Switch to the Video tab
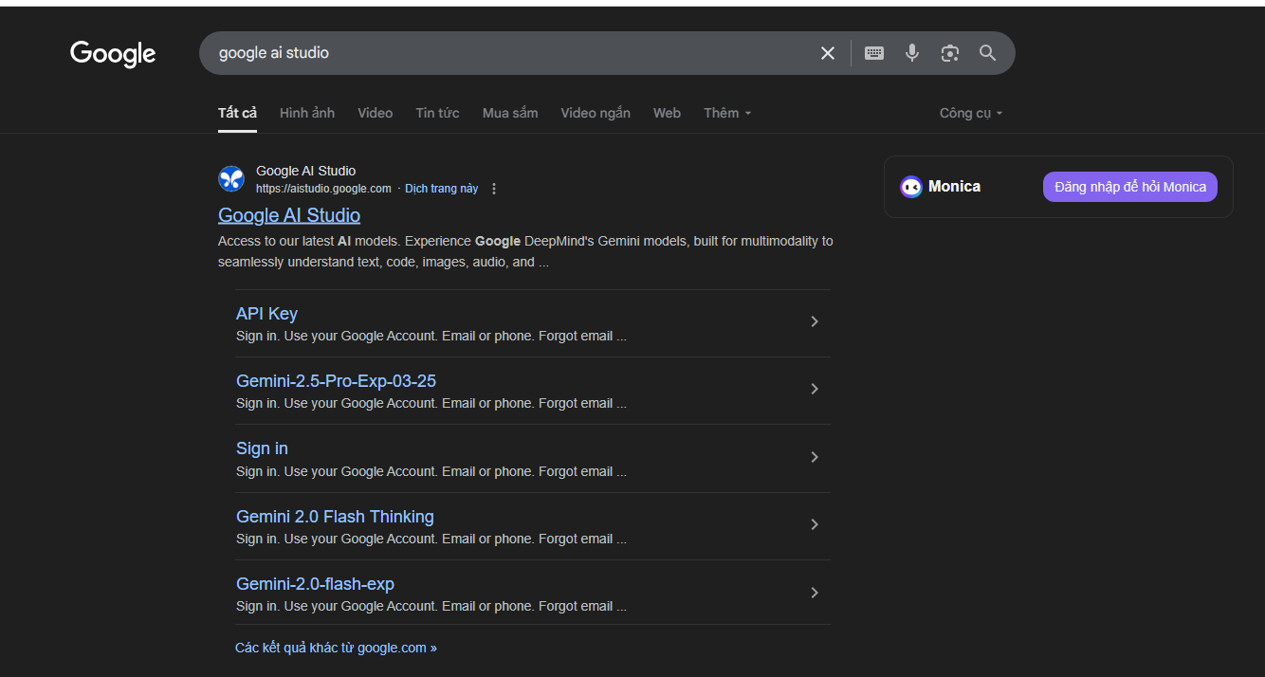 tap(375, 113)
